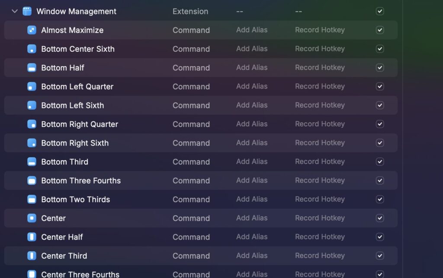The height and width of the screenshot is (278, 443).
Task: Record Hotkey for Bottom Half
Action: click(320, 68)
